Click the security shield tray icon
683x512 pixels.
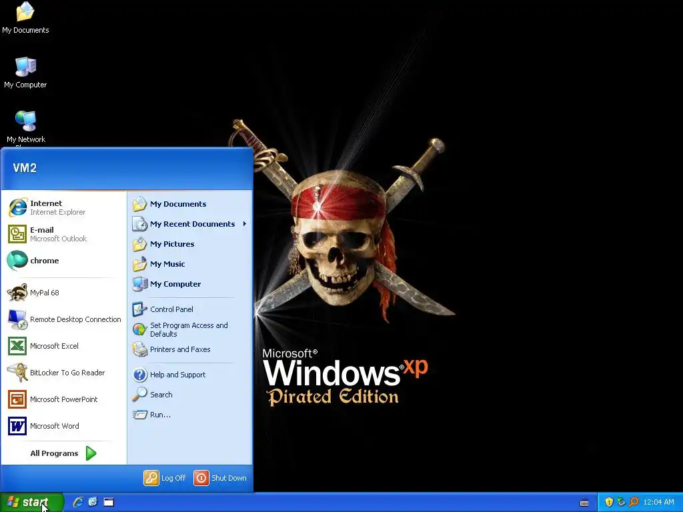coord(609,502)
